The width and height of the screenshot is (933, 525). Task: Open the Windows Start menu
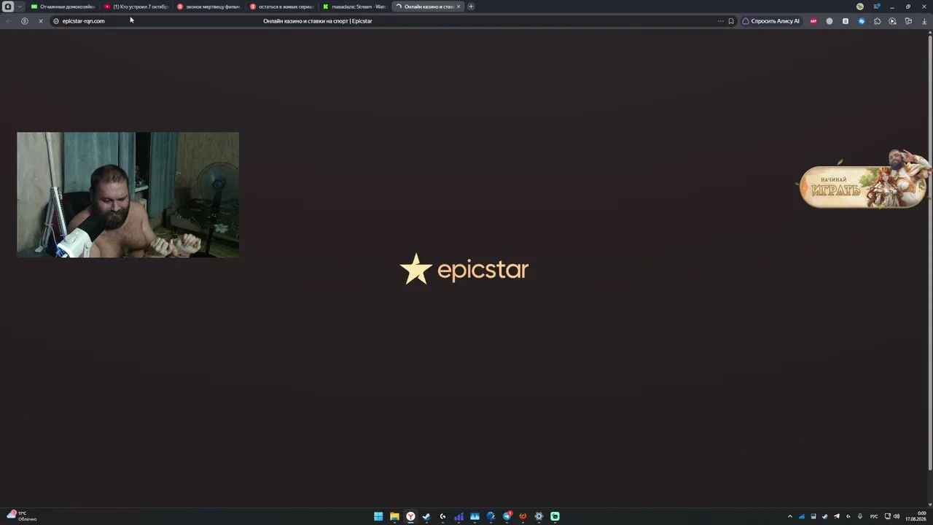378,516
